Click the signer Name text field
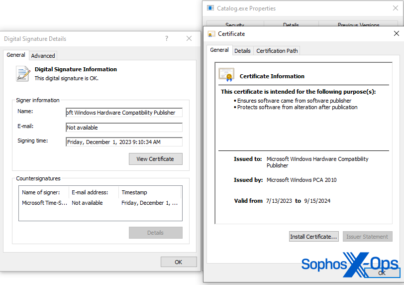This screenshot has width=404, height=285. click(124, 113)
